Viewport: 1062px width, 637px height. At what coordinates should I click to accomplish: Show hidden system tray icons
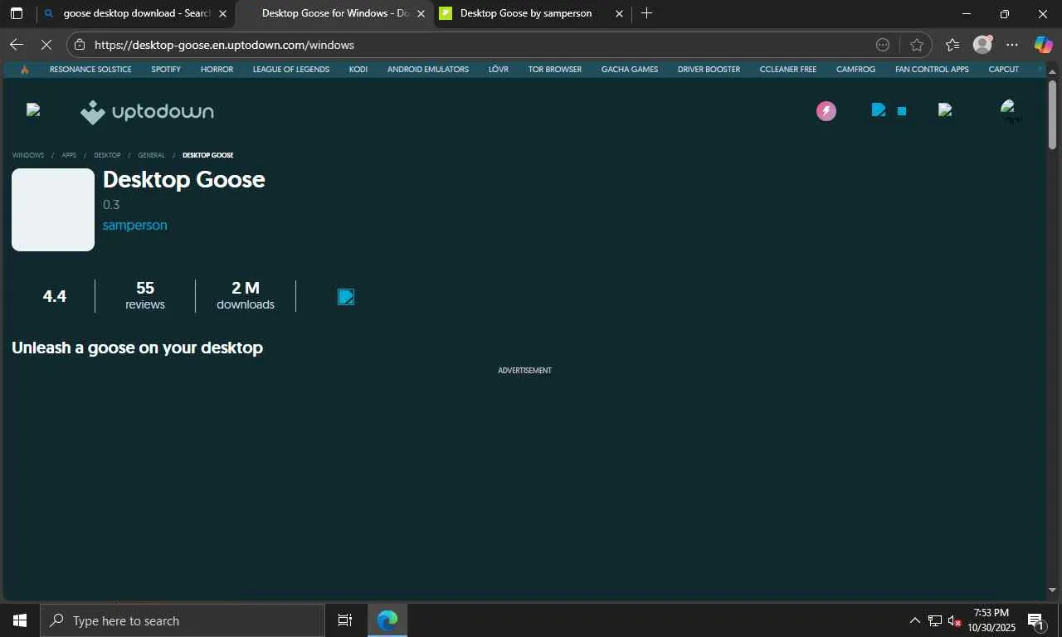(x=915, y=620)
